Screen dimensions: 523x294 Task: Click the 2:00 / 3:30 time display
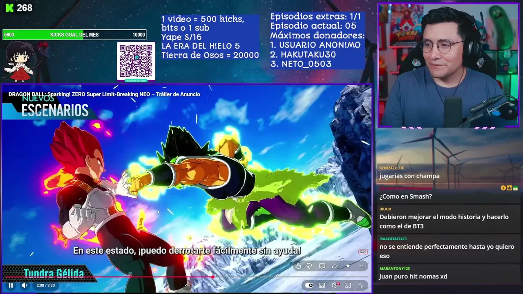point(45,285)
